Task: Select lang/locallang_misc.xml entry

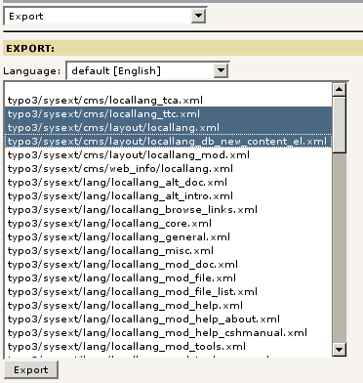Action: [169, 250]
